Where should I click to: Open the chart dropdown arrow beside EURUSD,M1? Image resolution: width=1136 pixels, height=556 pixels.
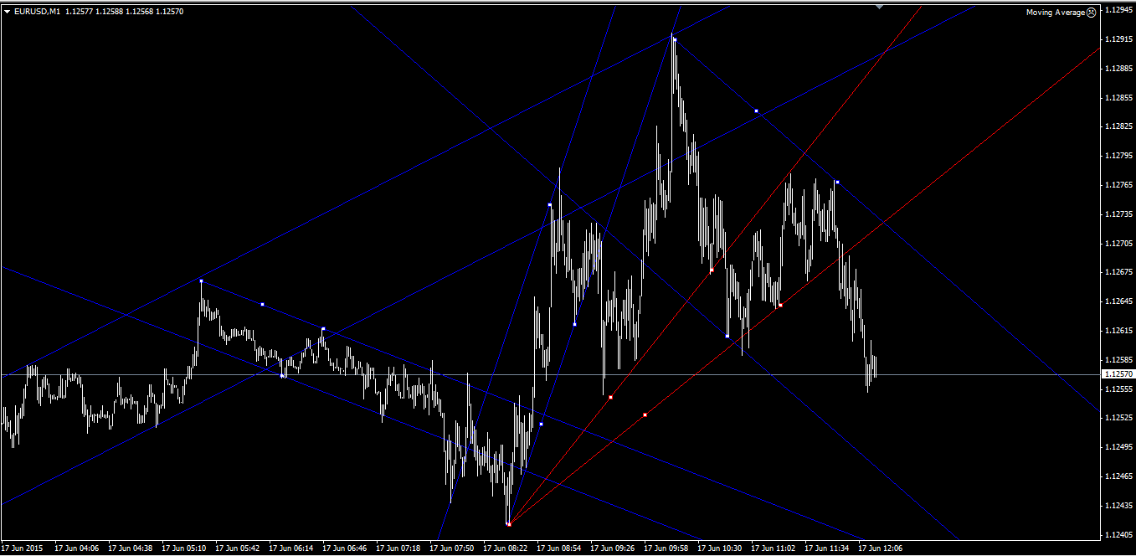tap(8, 11)
